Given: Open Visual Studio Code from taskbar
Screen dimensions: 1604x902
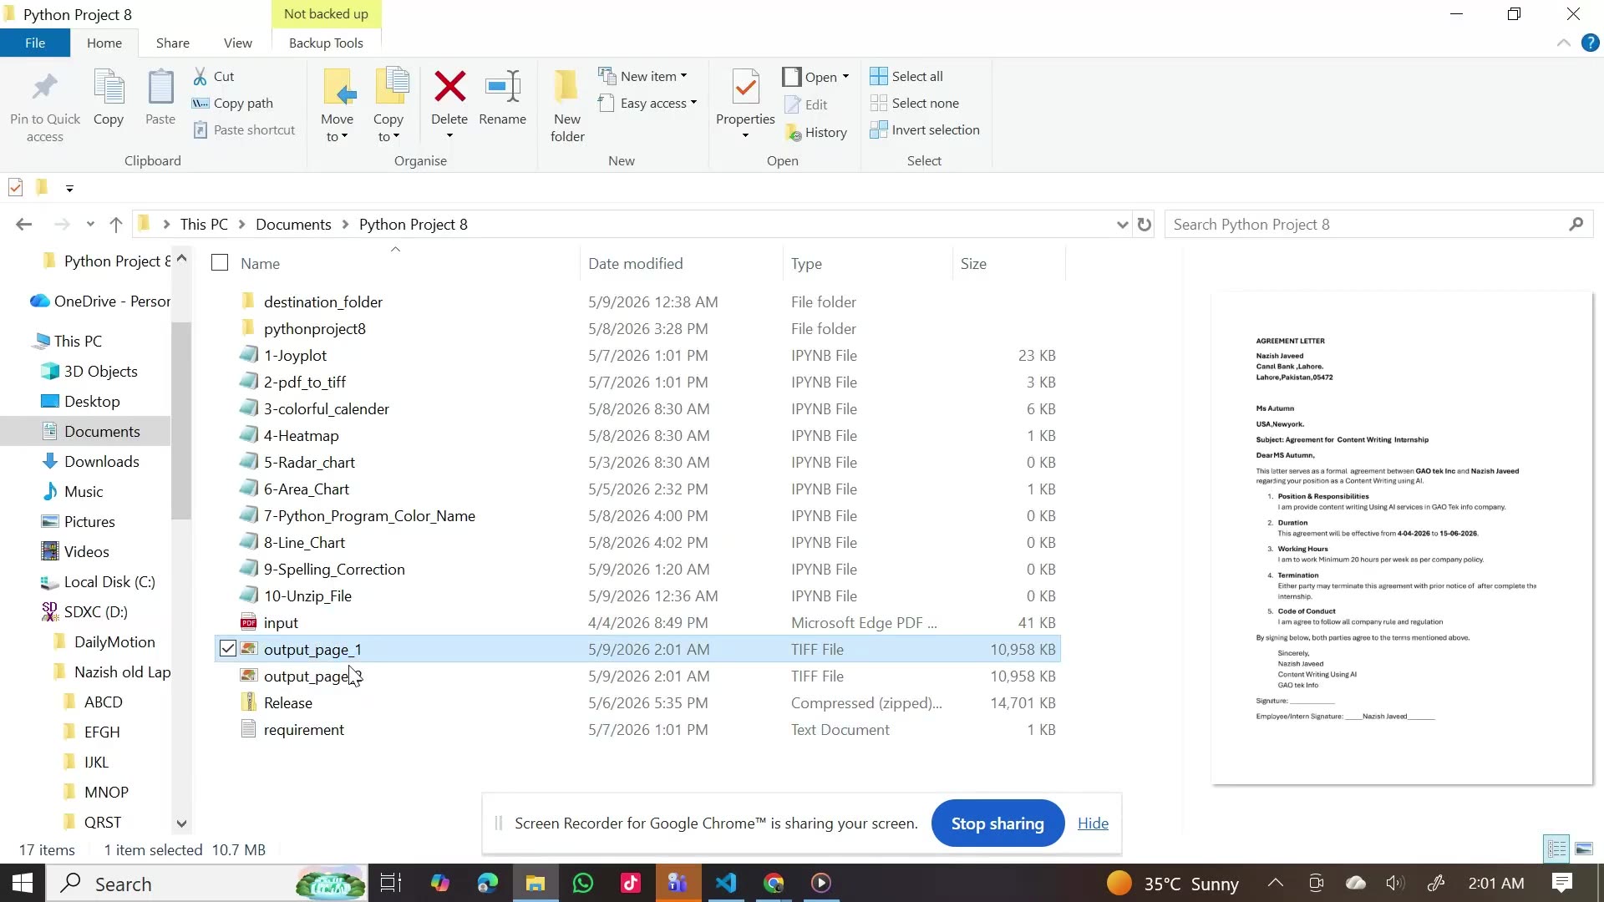Looking at the screenshot, I should click(726, 883).
